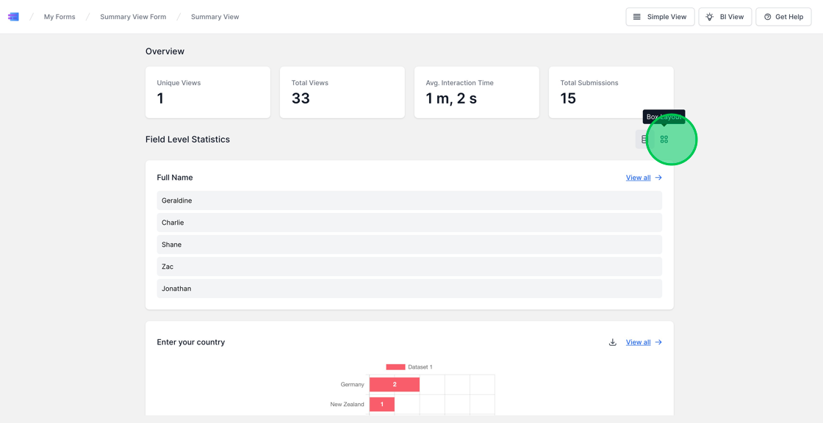The height and width of the screenshot is (423, 823).
Task: Click the download icon for country chart
Action: tap(612, 341)
